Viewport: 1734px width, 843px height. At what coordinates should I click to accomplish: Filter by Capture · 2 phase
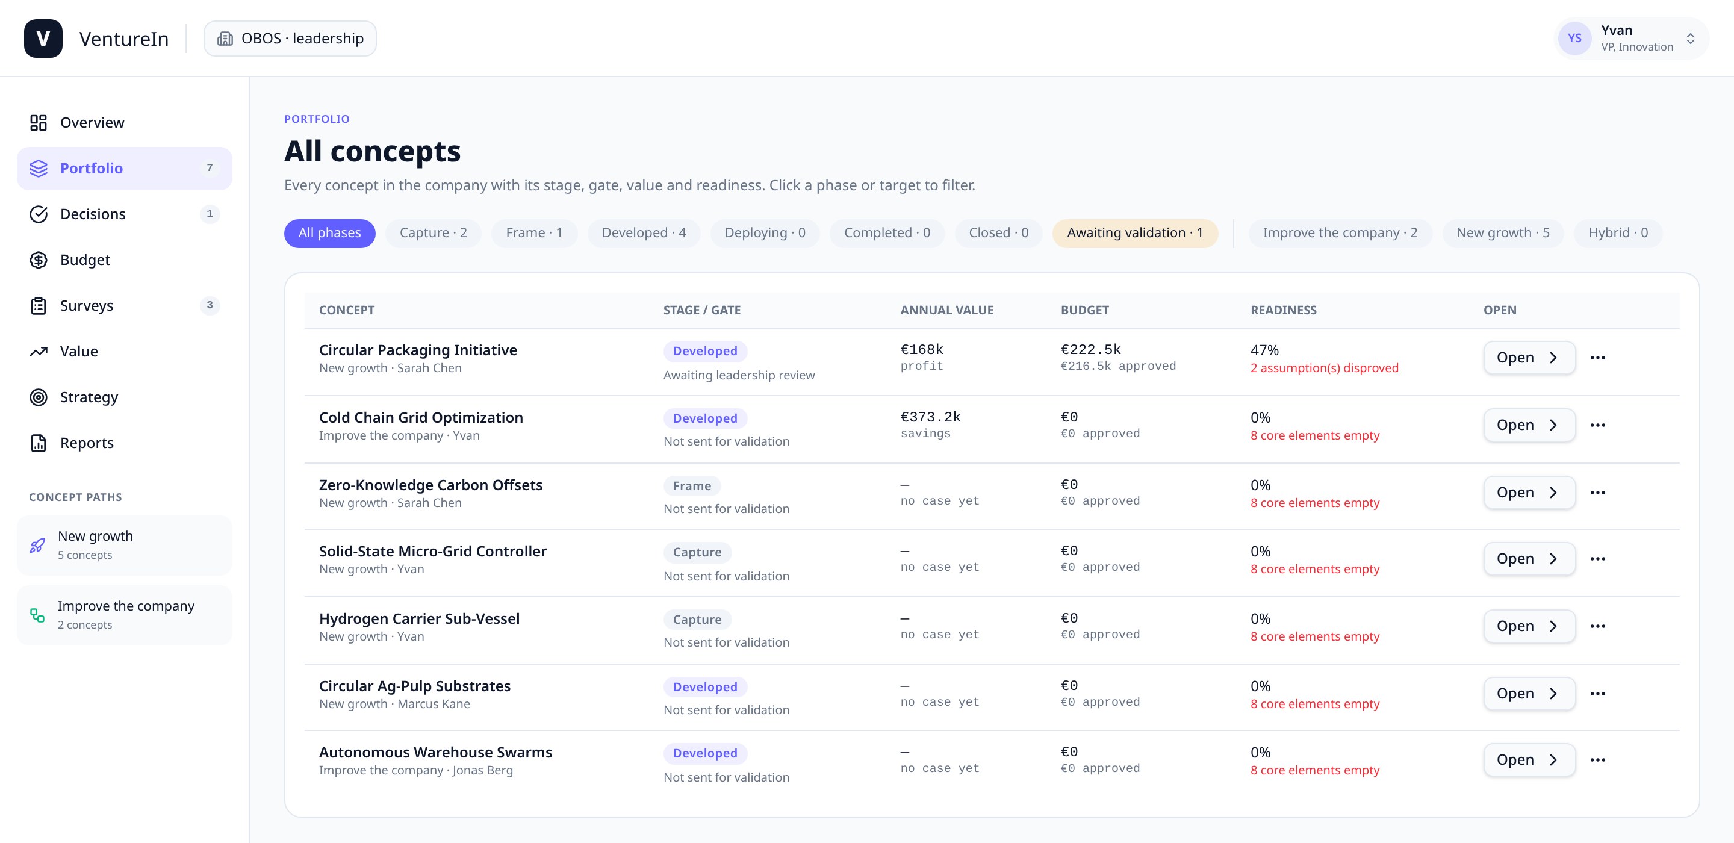pyautogui.click(x=433, y=233)
